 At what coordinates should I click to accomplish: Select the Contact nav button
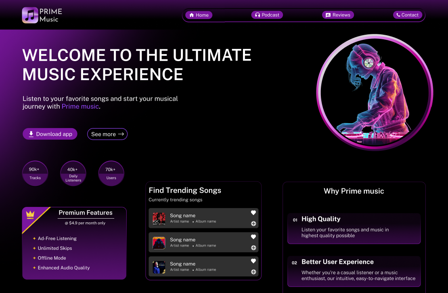coord(407,15)
